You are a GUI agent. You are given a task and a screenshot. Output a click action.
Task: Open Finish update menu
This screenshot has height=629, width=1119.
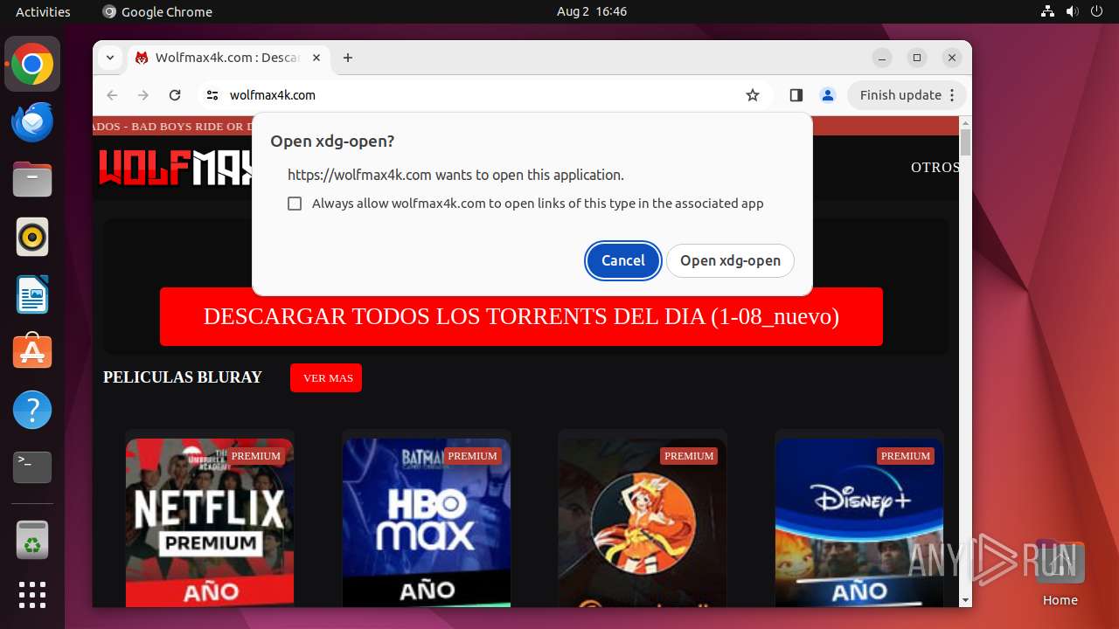click(x=907, y=95)
